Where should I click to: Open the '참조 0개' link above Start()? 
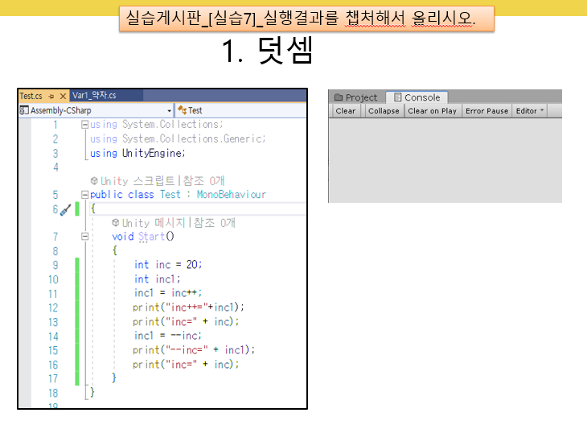tap(215, 223)
